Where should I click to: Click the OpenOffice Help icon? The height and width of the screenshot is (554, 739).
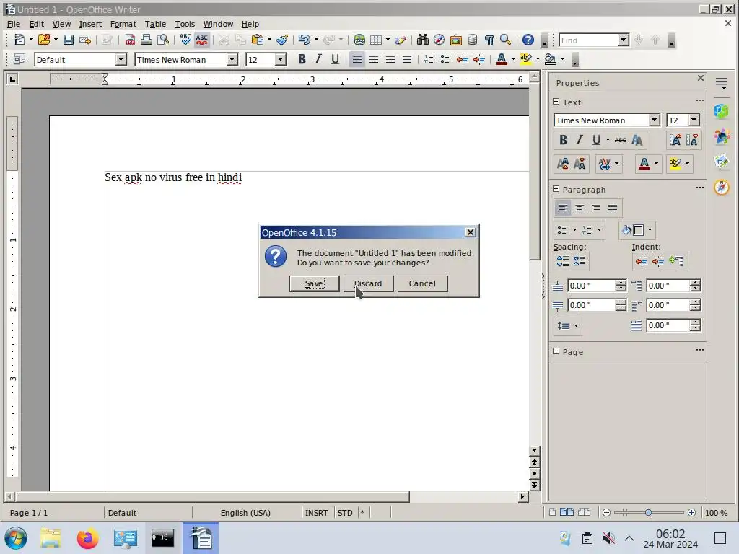click(x=528, y=40)
